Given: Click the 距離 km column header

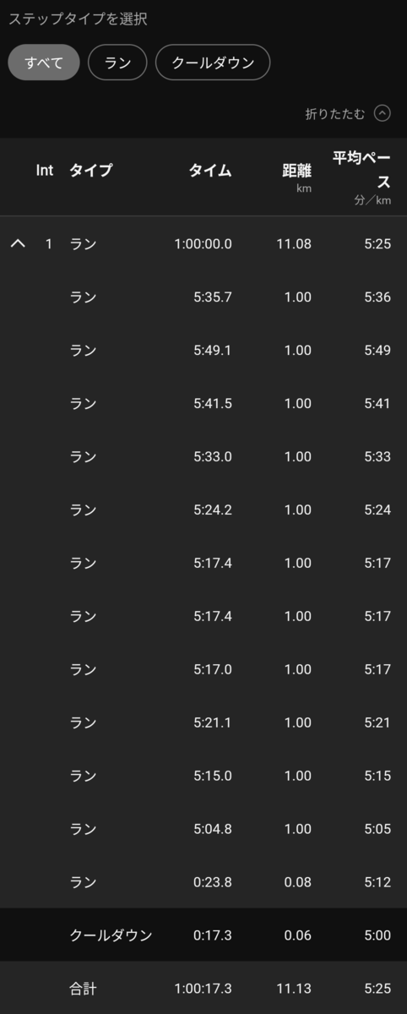Looking at the screenshot, I should 296,177.
